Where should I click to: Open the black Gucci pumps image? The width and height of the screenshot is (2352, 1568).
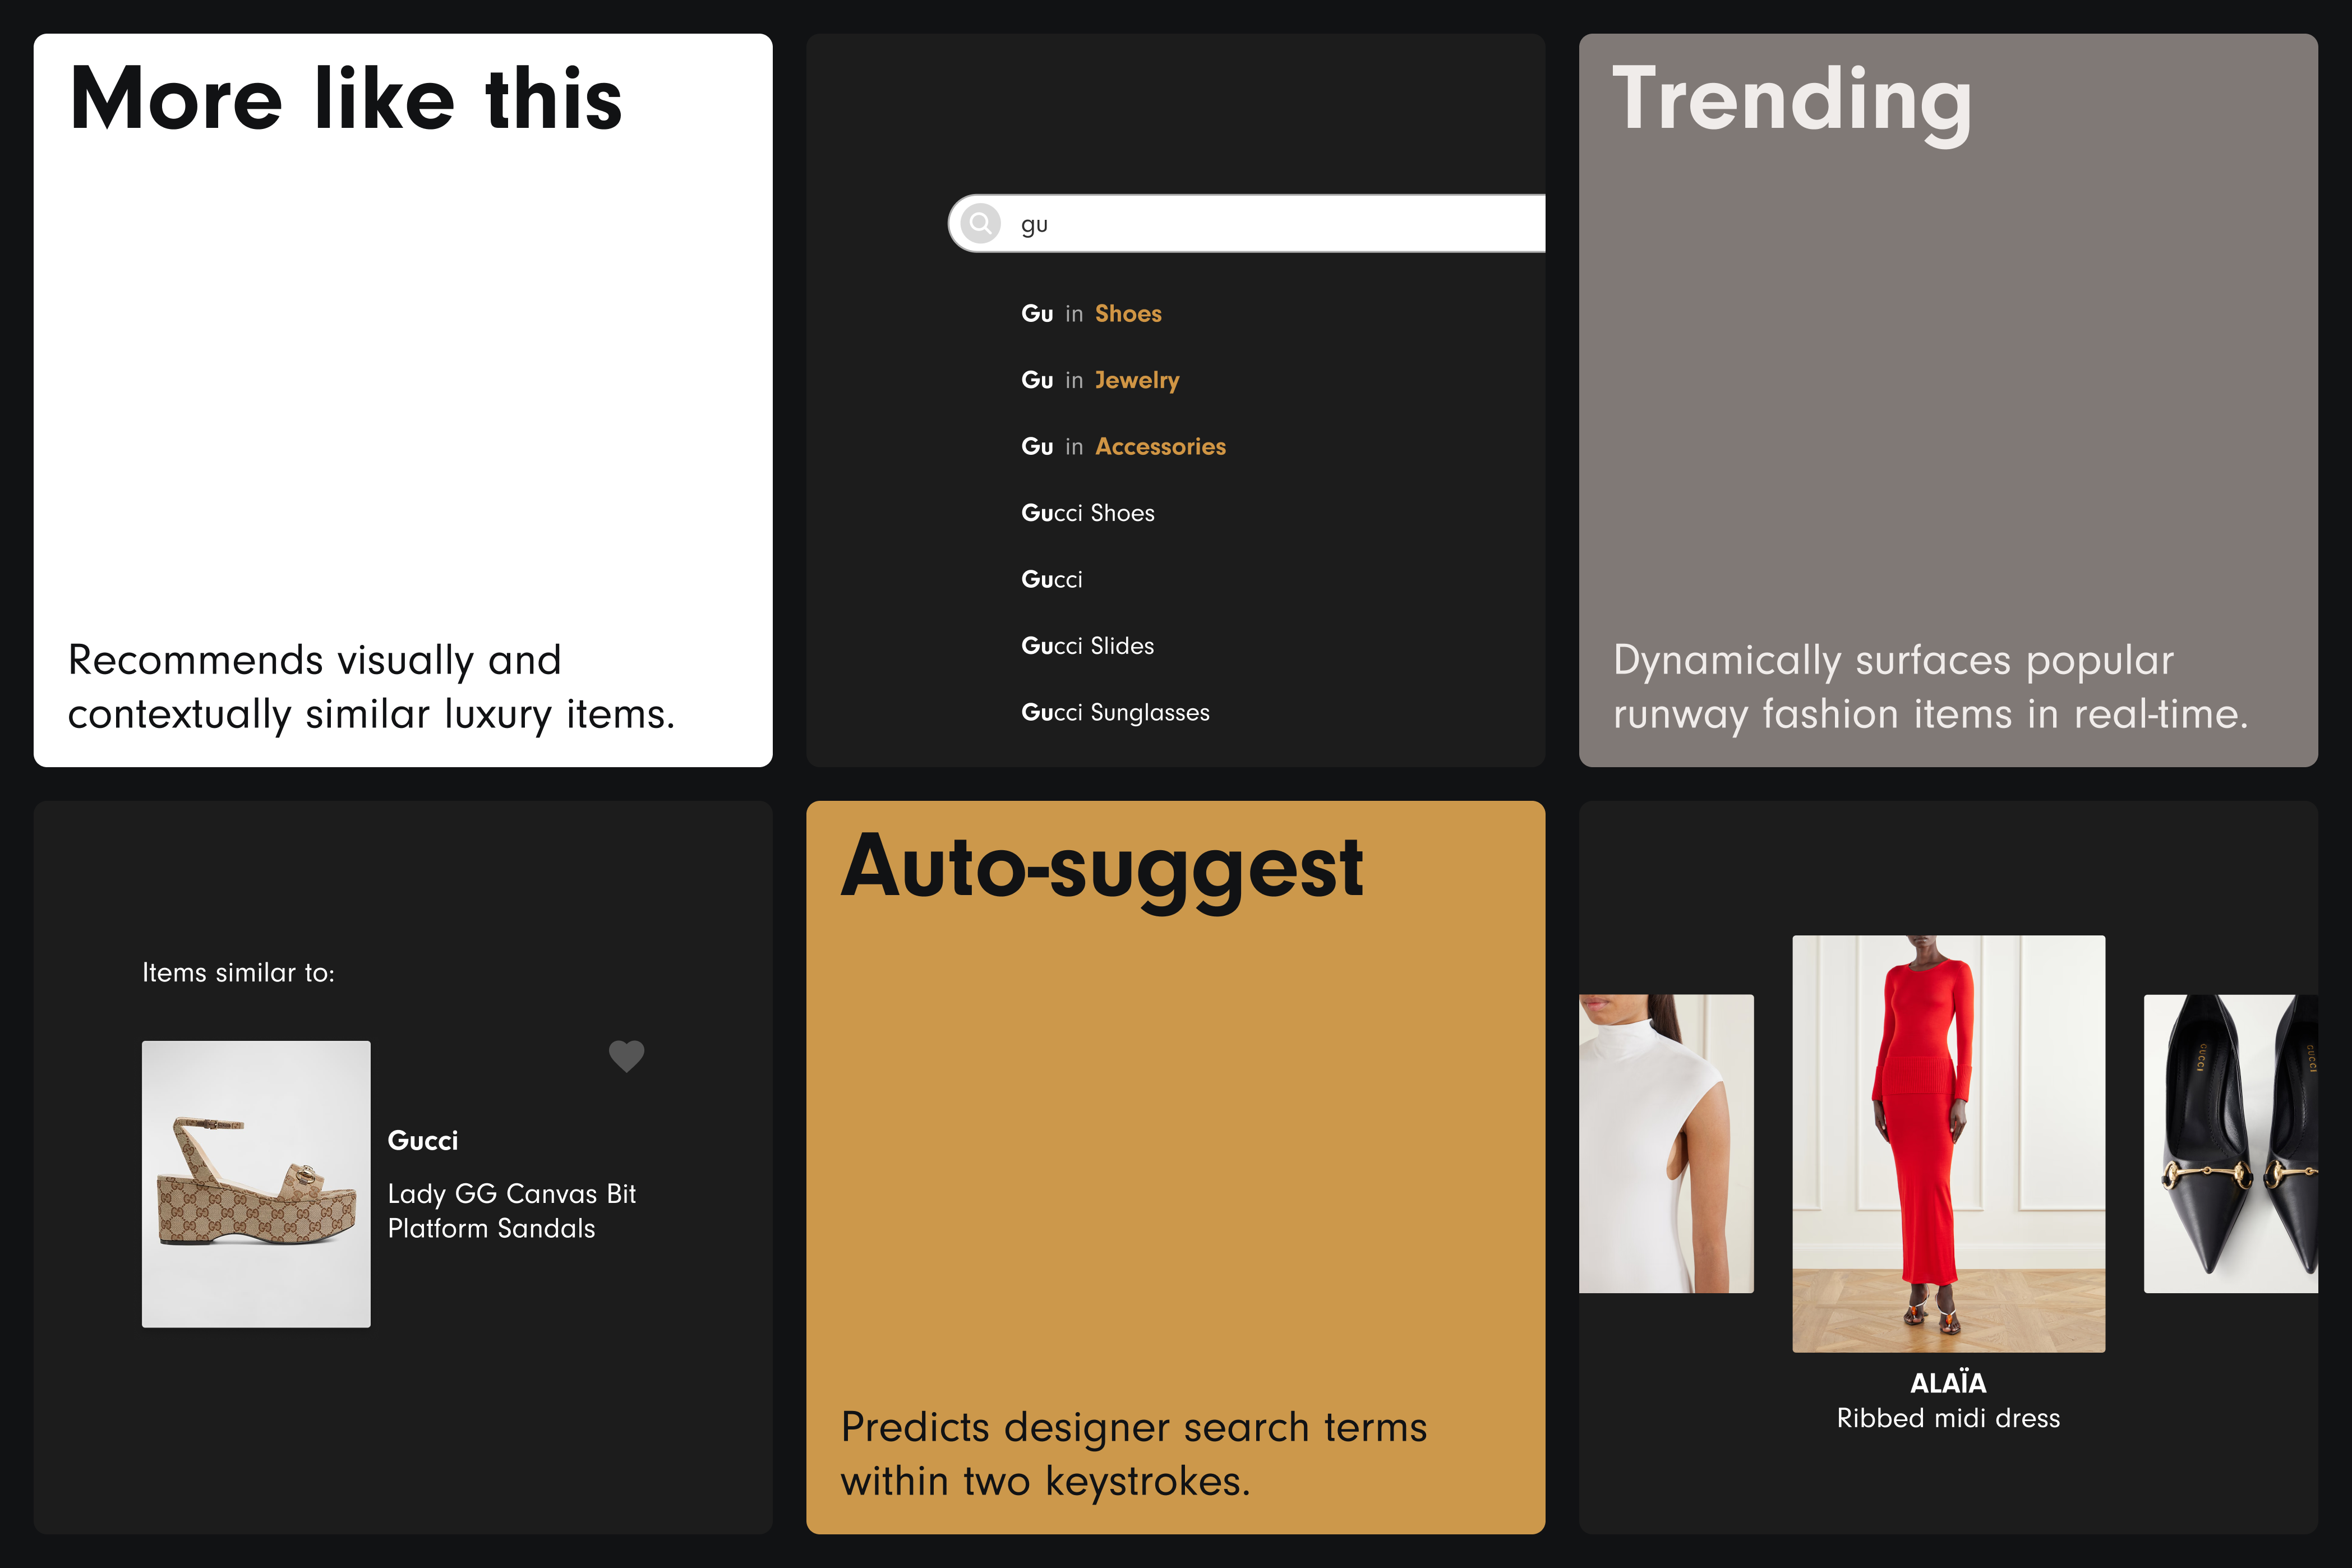tap(2230, 1143)
